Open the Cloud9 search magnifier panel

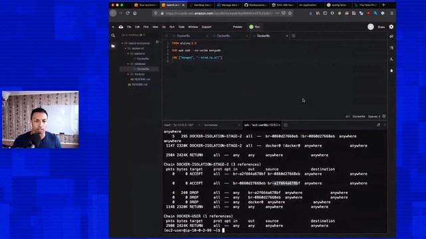[x=113, y=35]
